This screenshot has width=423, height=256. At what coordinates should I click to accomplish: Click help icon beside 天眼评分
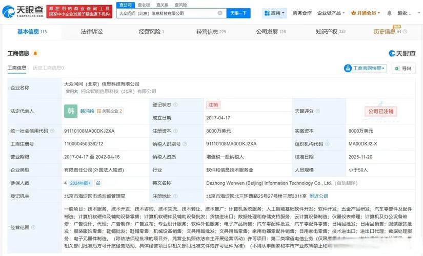point(318,111)
